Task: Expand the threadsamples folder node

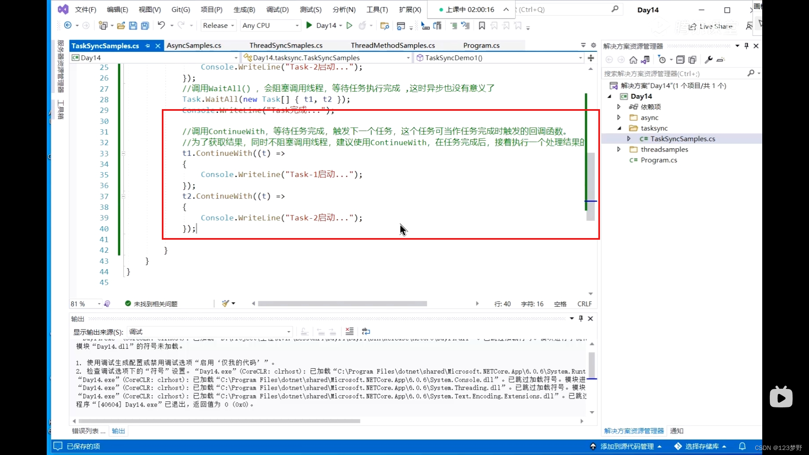Action: point(619,149)
